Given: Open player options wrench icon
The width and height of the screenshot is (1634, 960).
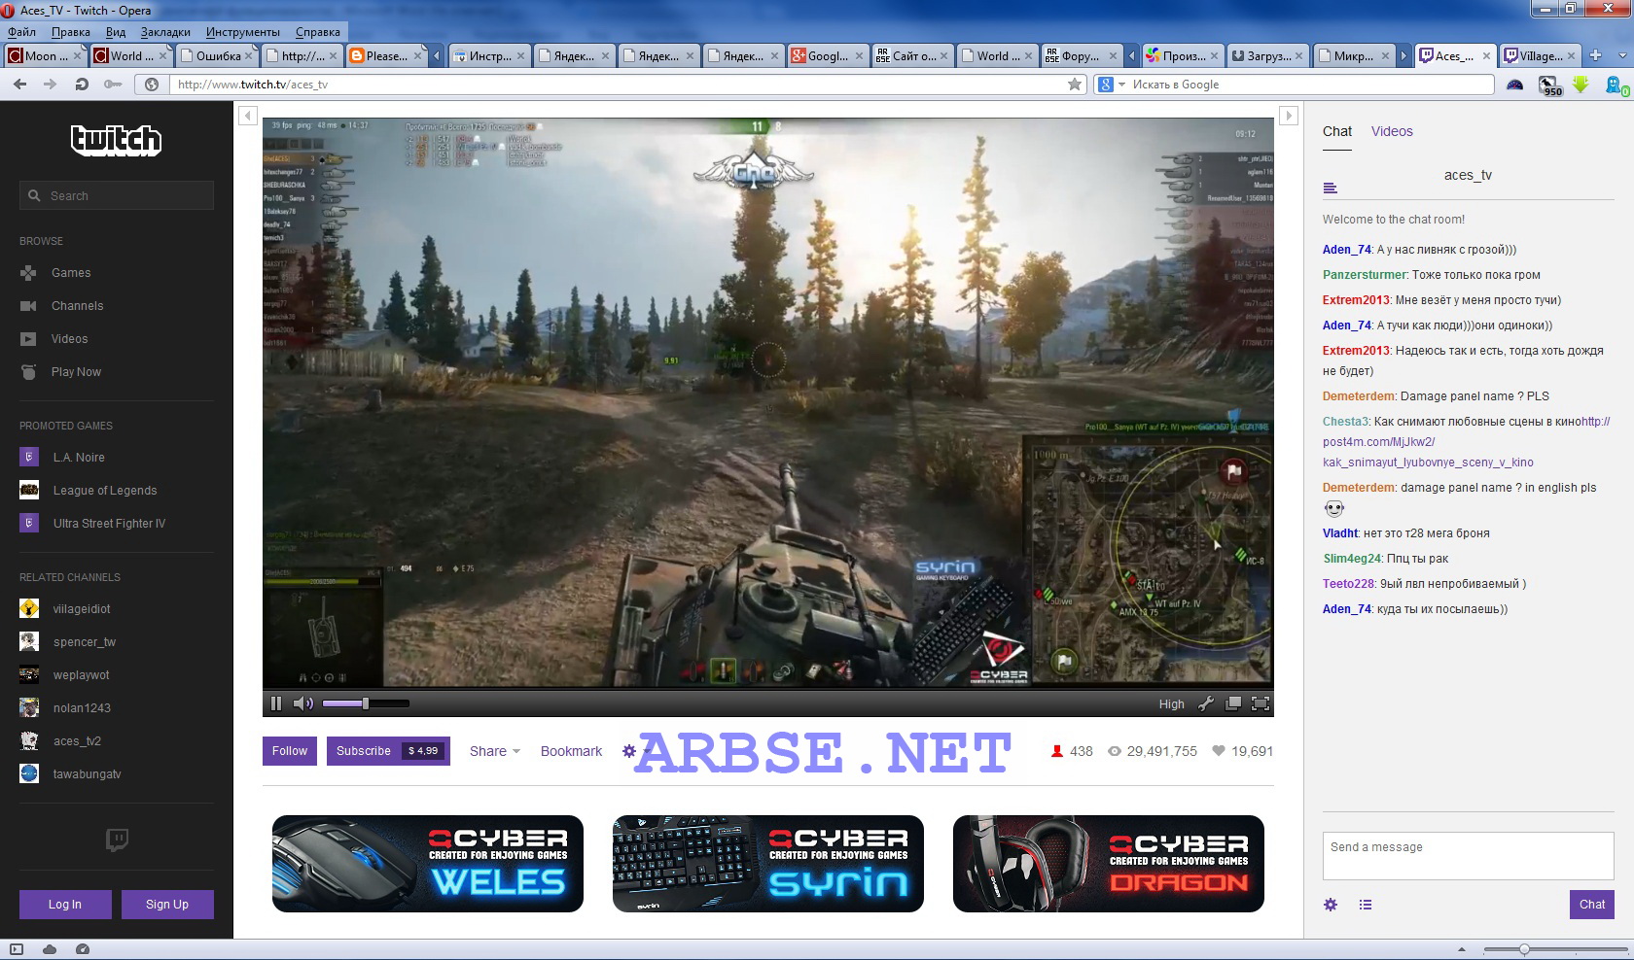Looking at the screenshot, I should [x=1206, y=703].
